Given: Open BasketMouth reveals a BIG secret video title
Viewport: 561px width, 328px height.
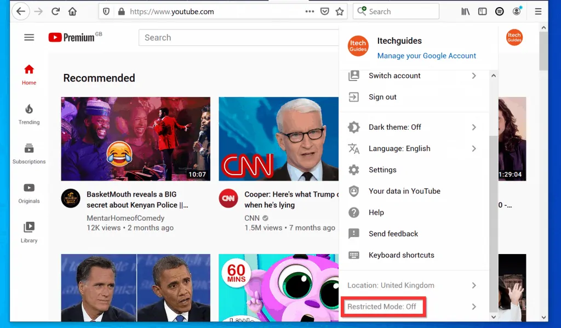Looking at the screenshot, I should click(138, 199).
